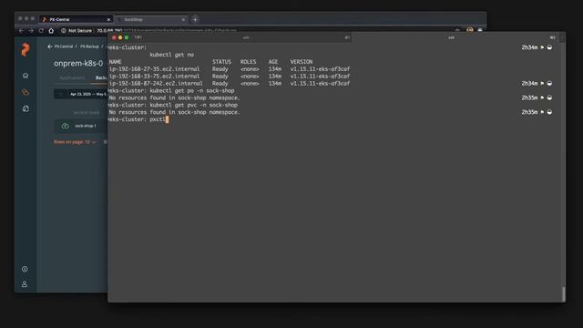The height and width of the screenshot is (328, 583).
Task: Open the info icon in PX-Central sidebar
Action: click(x=25, y=269)
